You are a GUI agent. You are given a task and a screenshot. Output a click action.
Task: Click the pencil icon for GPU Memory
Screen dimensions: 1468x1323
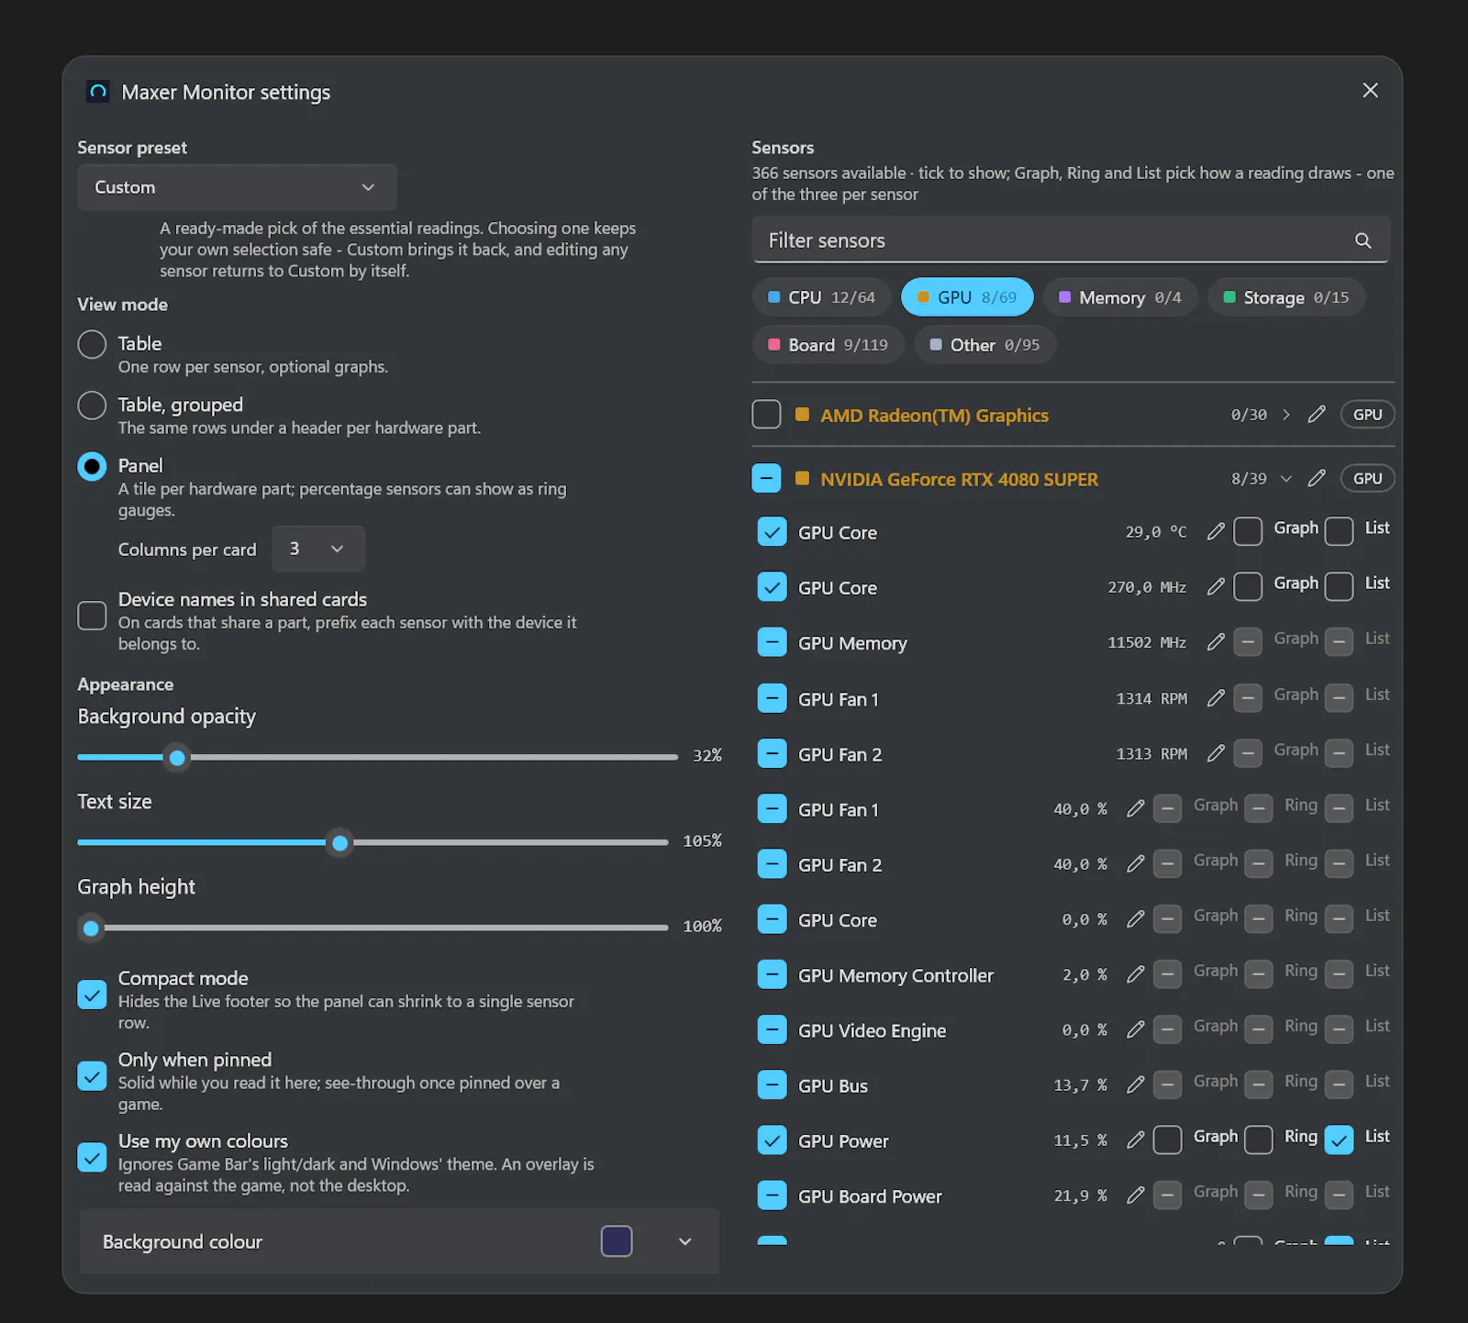pyautogui.click(x=1216, y=642)
